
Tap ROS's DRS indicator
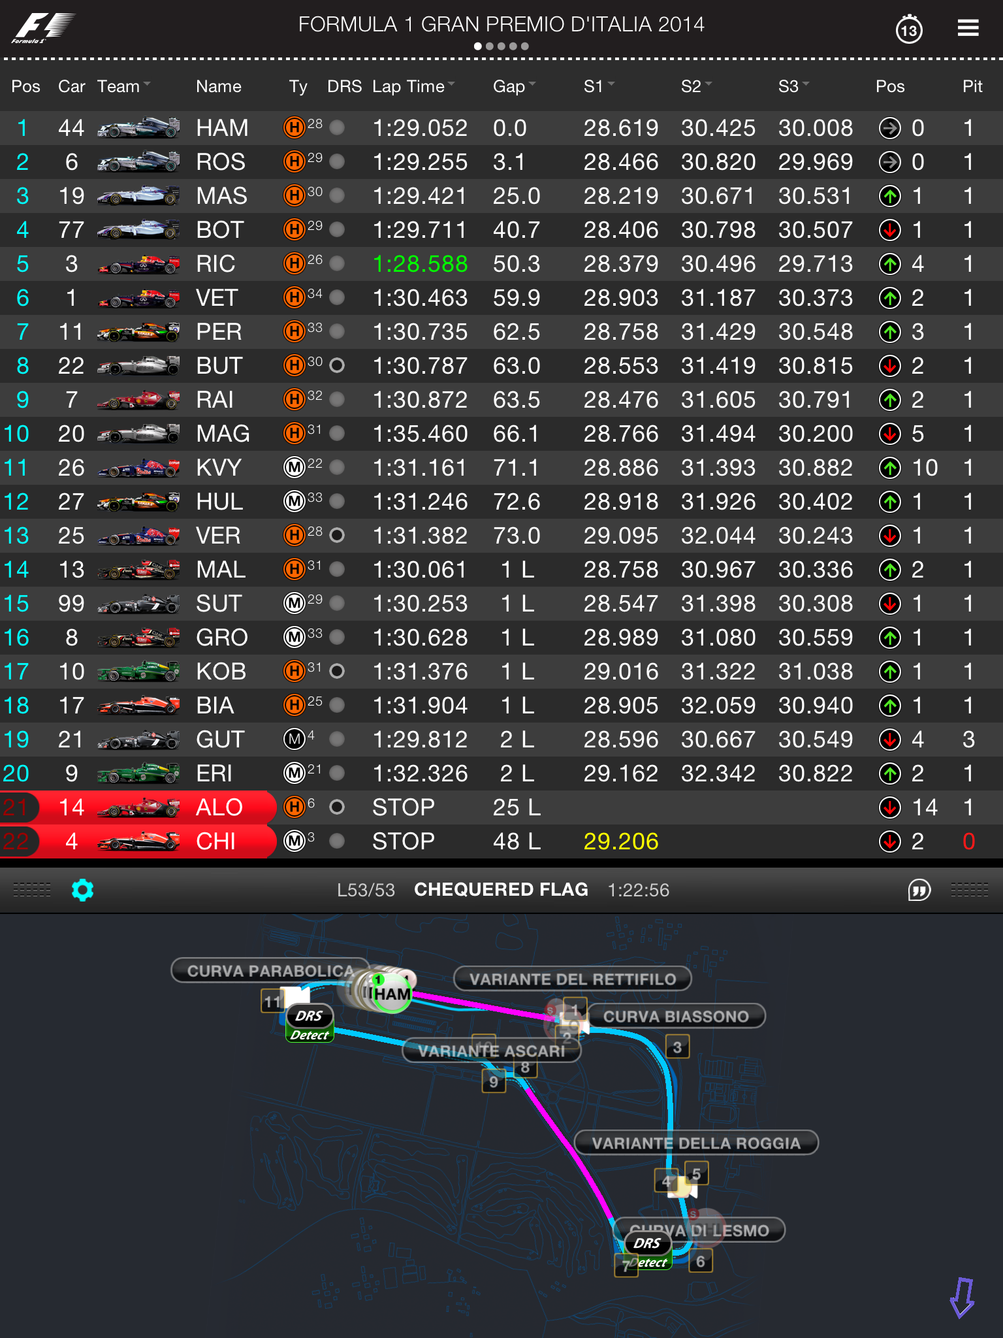coord(337,161)
